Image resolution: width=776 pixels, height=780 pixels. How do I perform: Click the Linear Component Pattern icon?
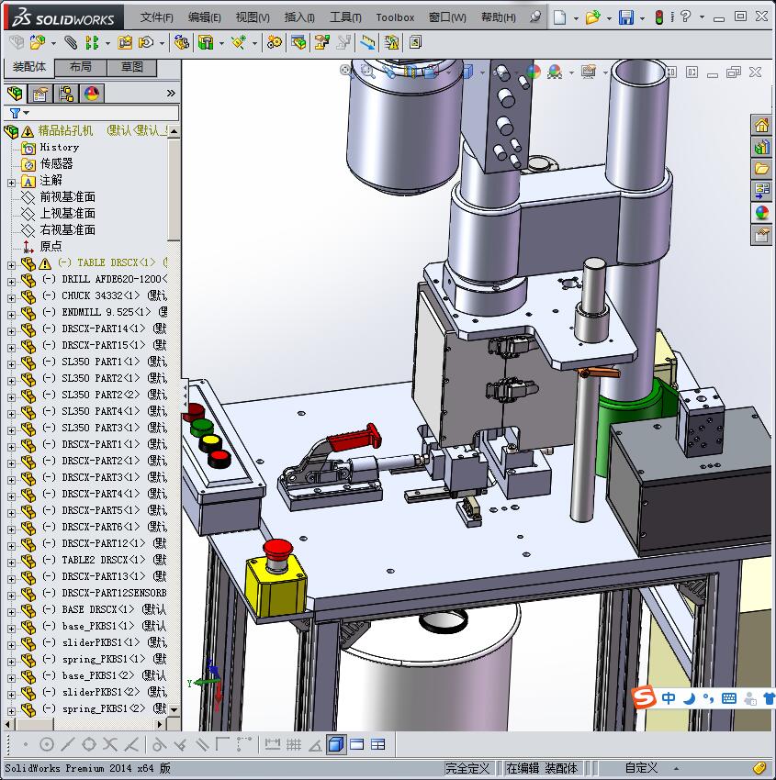[x=92, y=42]
